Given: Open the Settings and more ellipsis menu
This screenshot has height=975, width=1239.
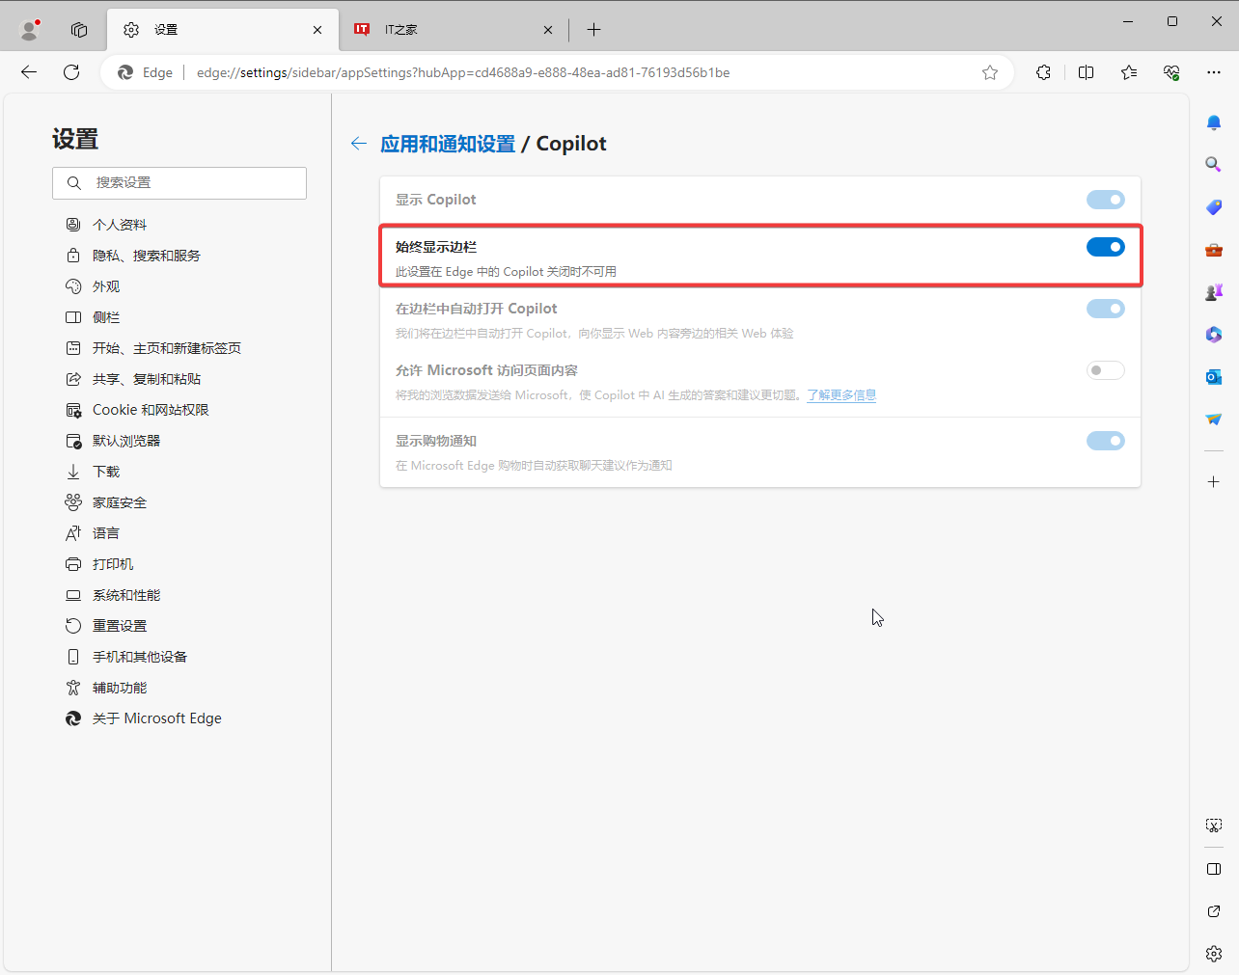Looking at the screenshot, I should tap(1214, 72).
